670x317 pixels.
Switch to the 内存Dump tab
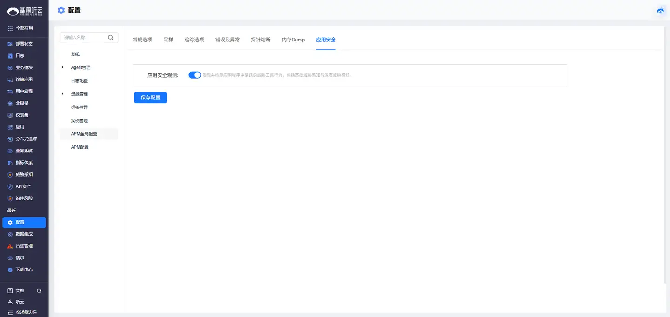point(293,40)
